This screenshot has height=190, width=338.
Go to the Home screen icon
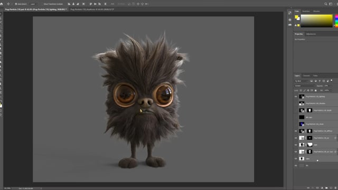(2, 4)
